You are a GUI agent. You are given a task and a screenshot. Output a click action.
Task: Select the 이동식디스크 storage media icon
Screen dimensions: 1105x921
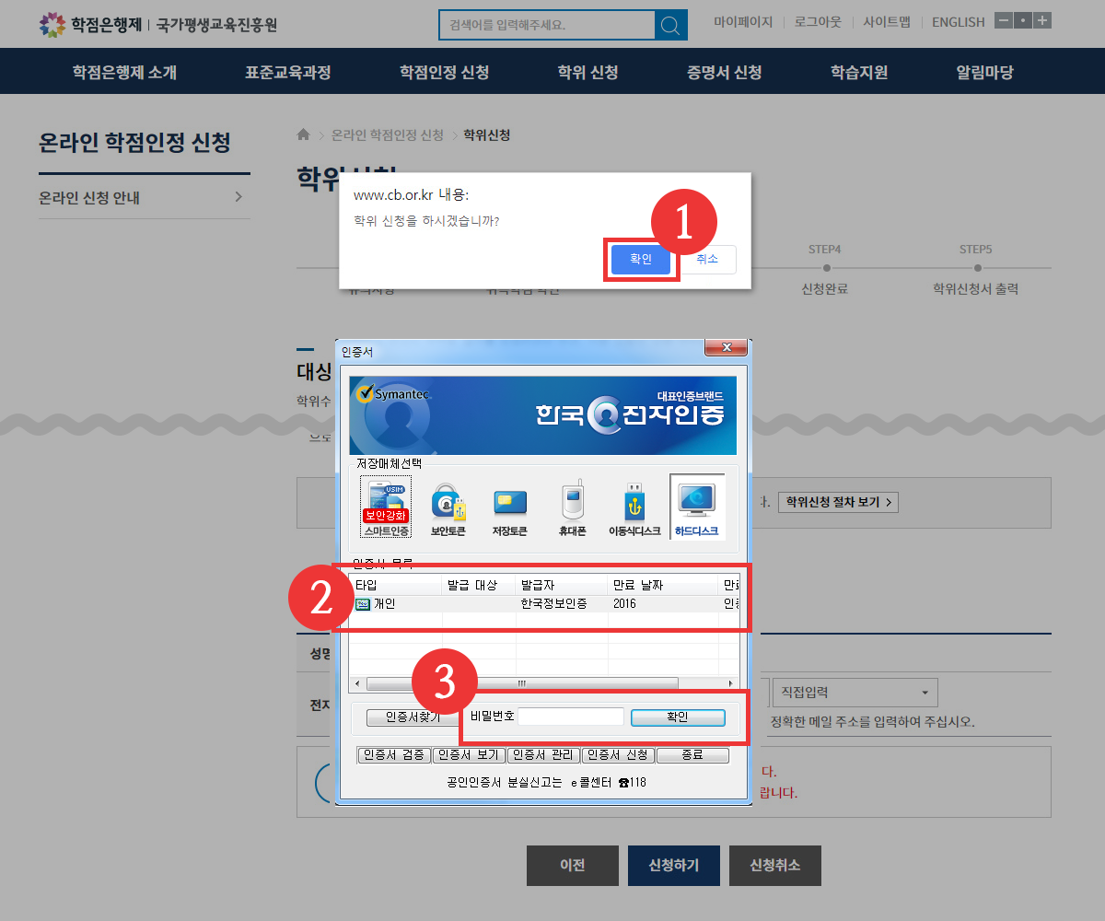point(634,507)
